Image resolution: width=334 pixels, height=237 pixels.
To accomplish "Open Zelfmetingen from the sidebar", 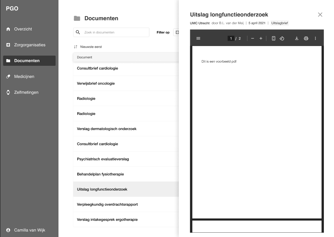I will tap(26, 92).
